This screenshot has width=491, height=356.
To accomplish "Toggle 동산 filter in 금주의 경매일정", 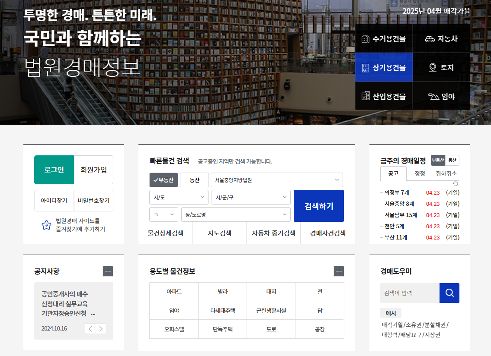I will click(451, 160).
